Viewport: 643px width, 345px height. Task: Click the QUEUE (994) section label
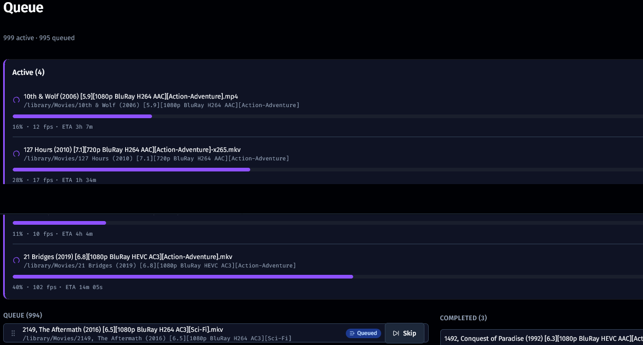(23, 315)
